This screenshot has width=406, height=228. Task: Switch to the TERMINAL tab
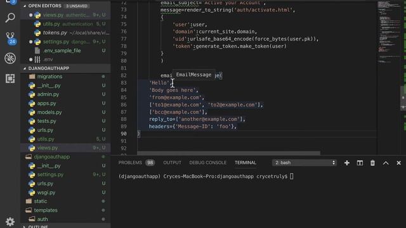coord(246,163)
